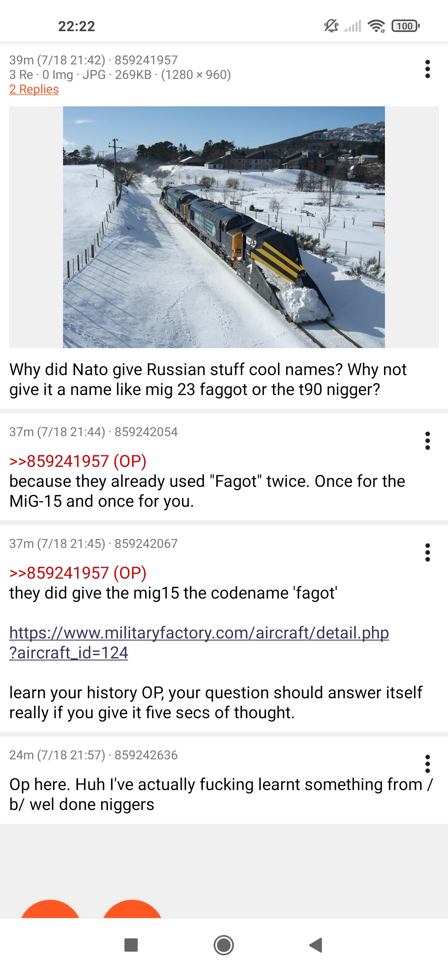Tap the Wi-Fi status icon

click(x=376, y=26)
